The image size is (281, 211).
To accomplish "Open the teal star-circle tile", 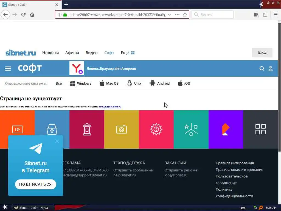I will coord(191,129).
